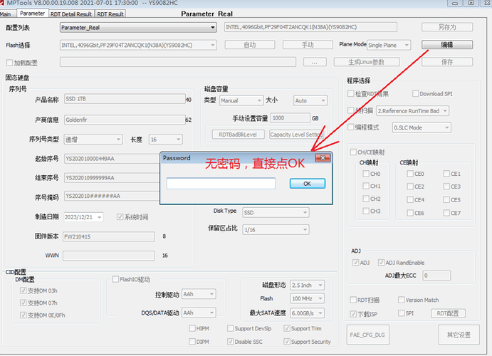Open the Disk Type SSD dropdown

tap(276, 213)
